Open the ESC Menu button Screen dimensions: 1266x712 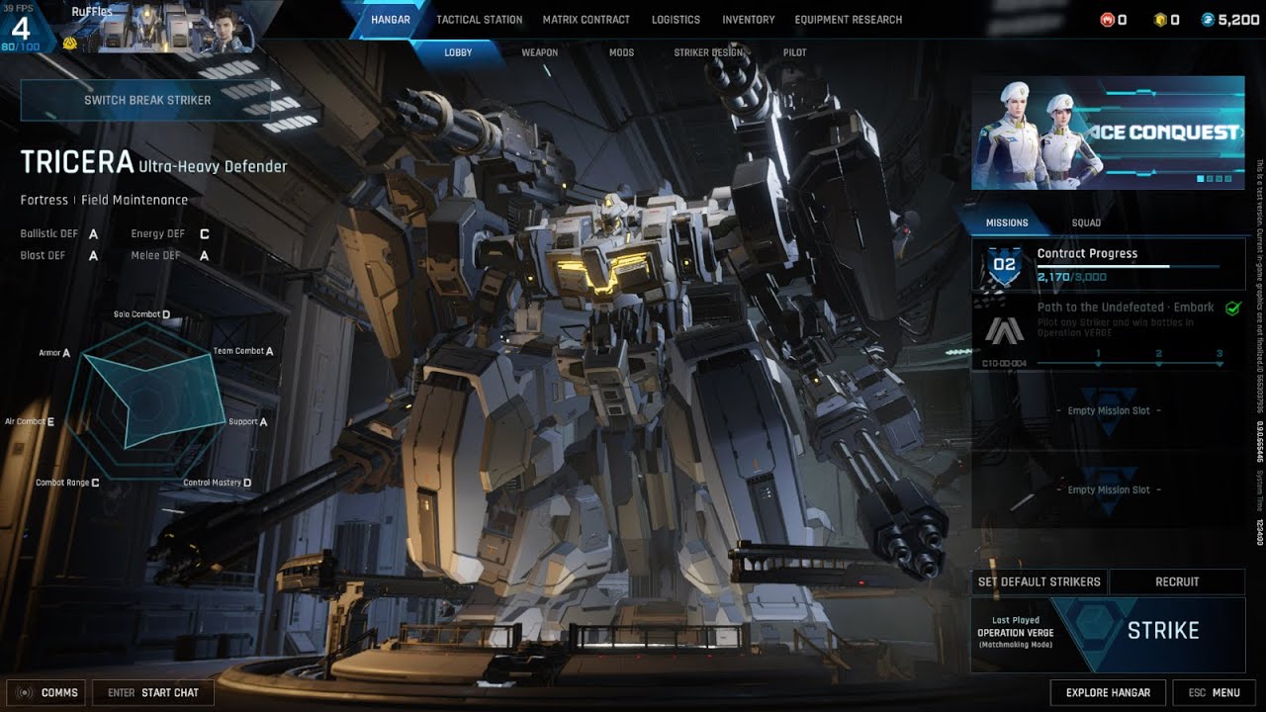point(1214,692)
